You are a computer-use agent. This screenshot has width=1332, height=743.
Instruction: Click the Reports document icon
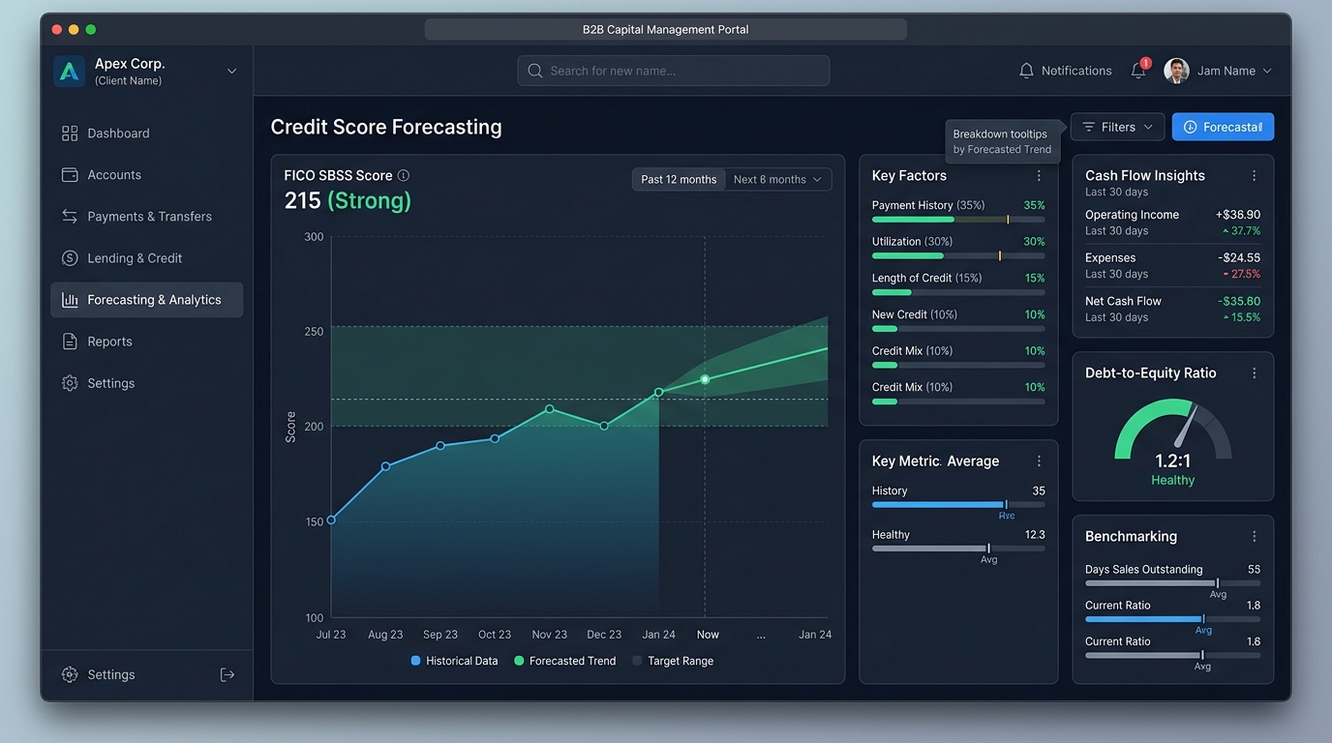tap(70, 342)
